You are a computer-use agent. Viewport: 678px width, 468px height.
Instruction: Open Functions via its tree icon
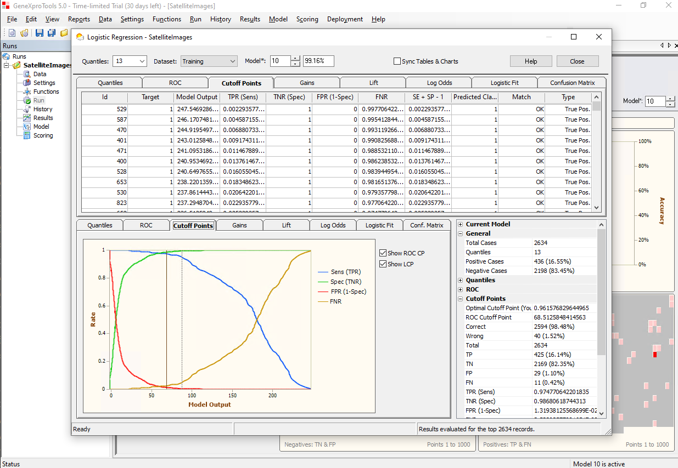coord(27,92)
